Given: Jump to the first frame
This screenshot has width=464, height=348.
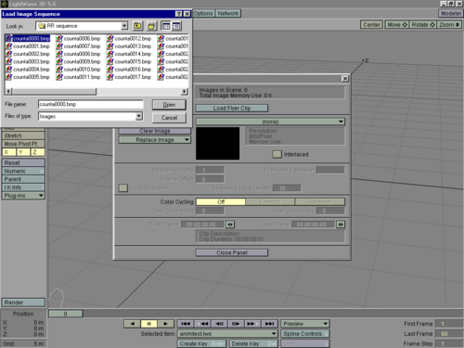Looking at the screenshot, I should 186,324.
